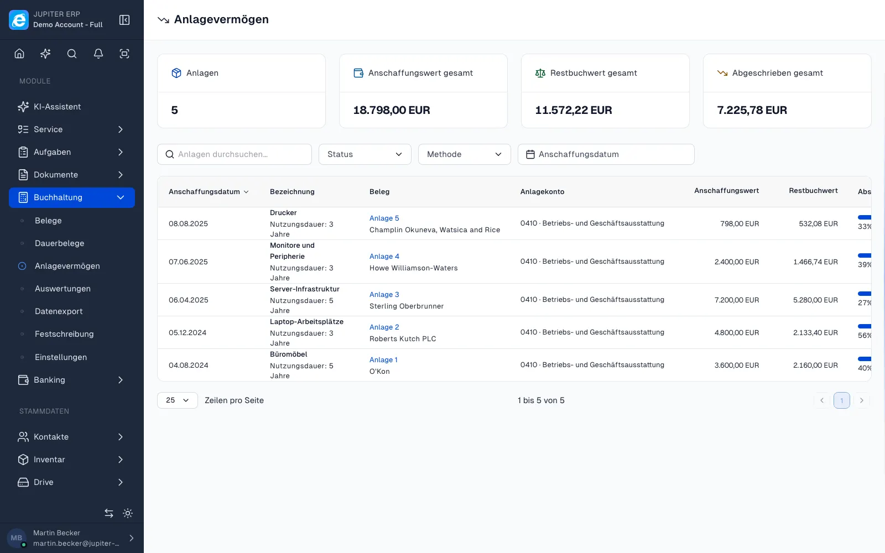Open the home icon in sidebar
The image size is (885, 553).
(19, 54)
